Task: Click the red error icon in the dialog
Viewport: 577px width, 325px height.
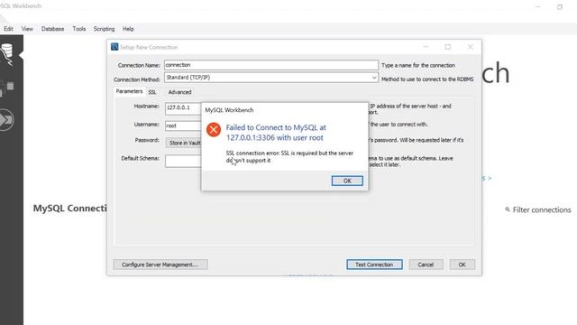Action: 214,130
